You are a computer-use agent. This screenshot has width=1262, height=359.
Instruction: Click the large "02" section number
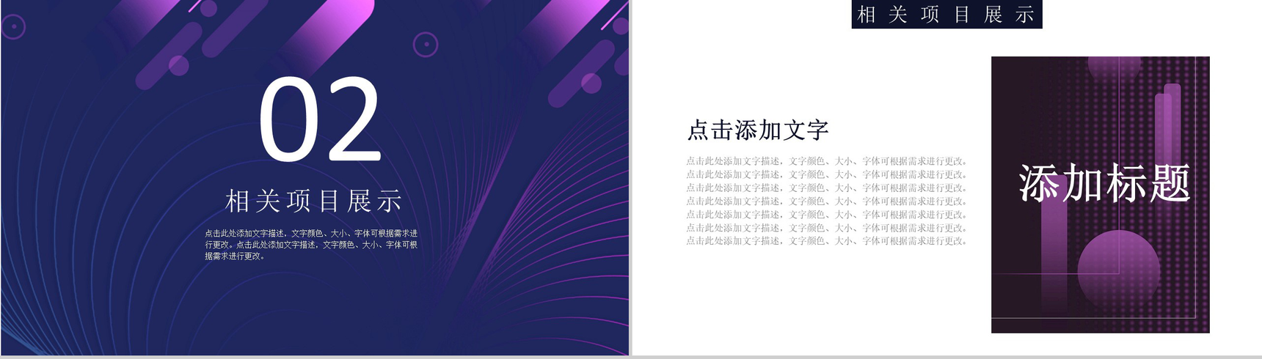pos(320,120)
